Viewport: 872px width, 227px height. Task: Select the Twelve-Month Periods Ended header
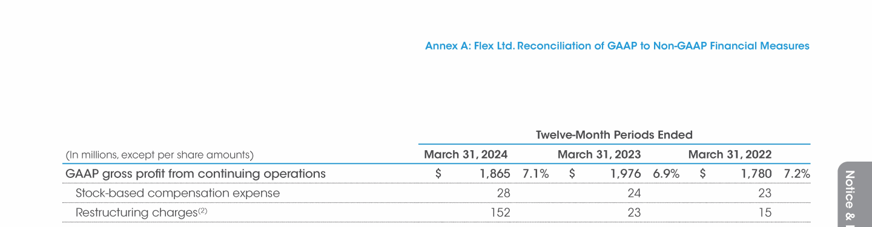coord(614,134)
